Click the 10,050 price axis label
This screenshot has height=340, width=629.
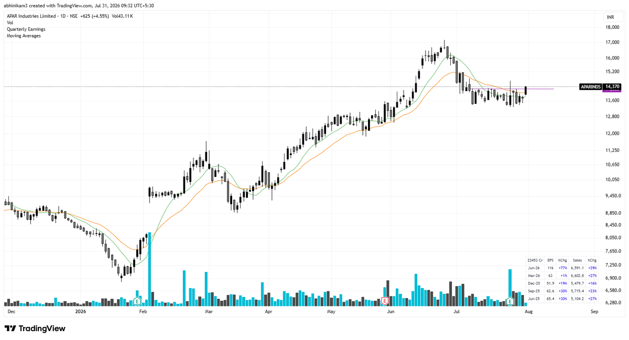[612, 180]
